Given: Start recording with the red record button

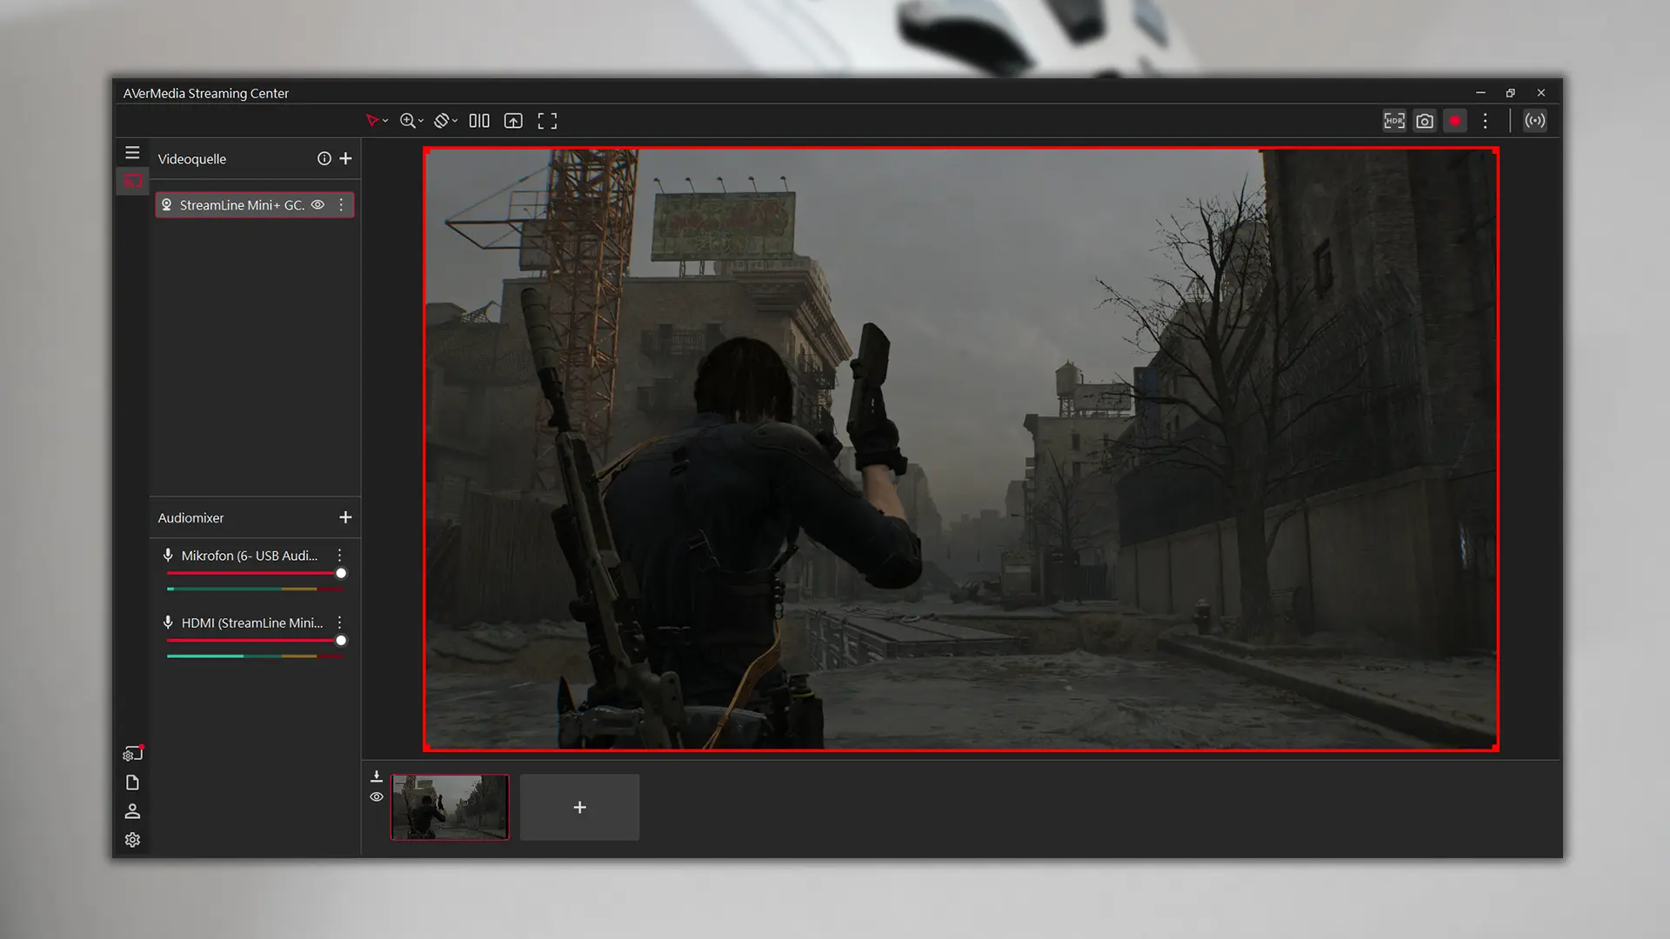Looking at the screenshot, I should pos(1454,121).
